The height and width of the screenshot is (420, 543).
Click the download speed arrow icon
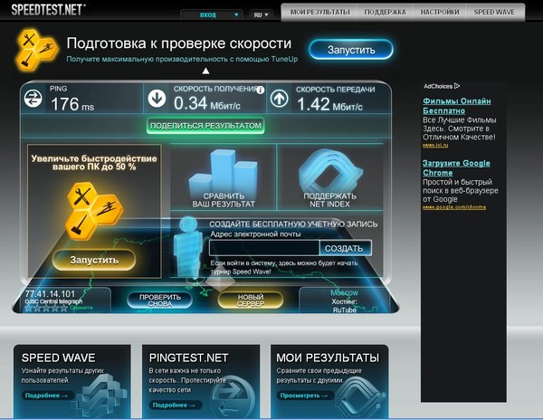(x=157, y=99)
